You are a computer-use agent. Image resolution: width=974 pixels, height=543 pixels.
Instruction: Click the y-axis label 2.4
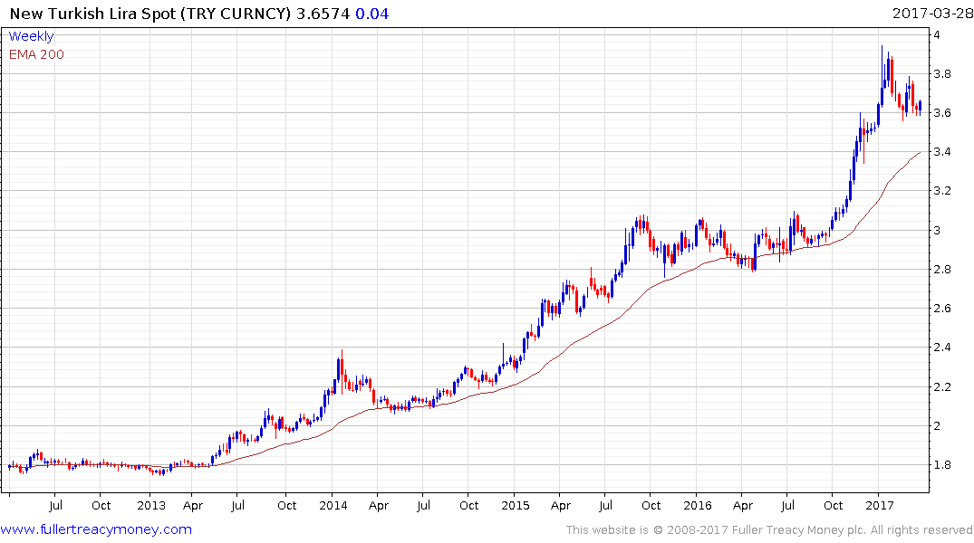pyautogui.click(x=942, y=348)
